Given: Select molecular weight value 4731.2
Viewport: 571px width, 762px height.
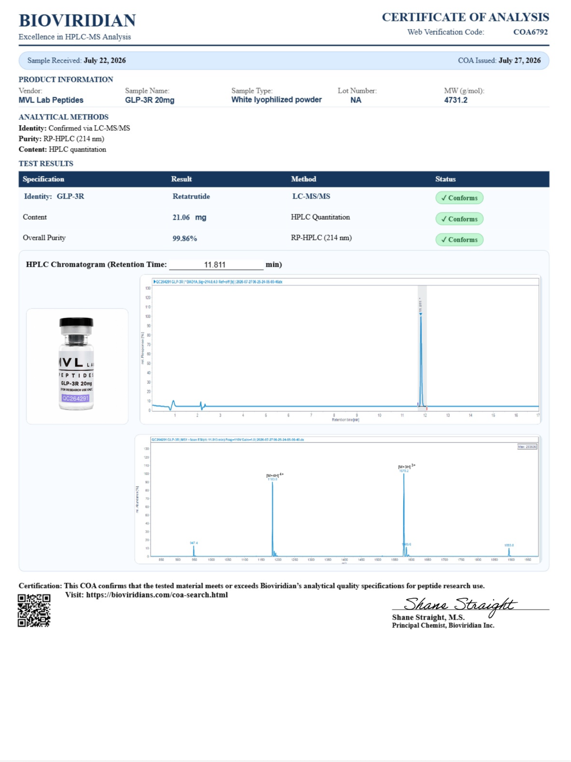Looking at the screenshot, I should click(x=456, y=100).
